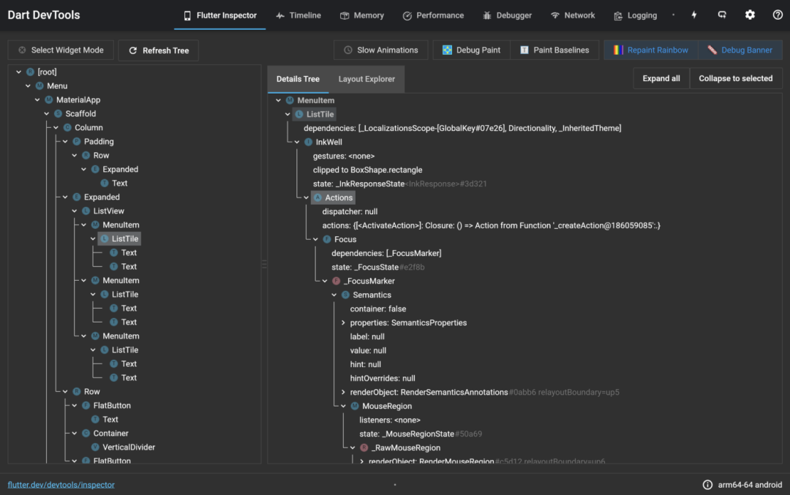This screenshot has height=495, width=790.
Task: Toggle Repaint Rainbow off
Action: tap(650, 50)
